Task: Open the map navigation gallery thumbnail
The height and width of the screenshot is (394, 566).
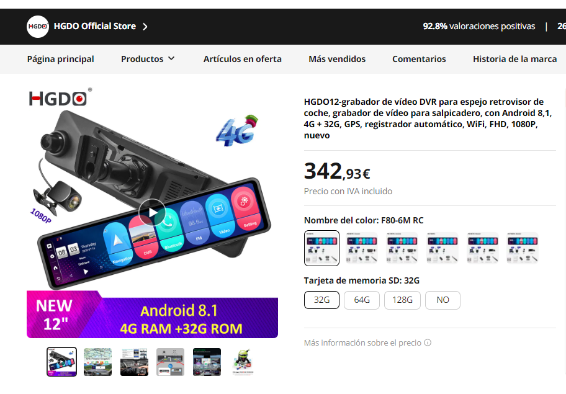Action: coord(98,362)
